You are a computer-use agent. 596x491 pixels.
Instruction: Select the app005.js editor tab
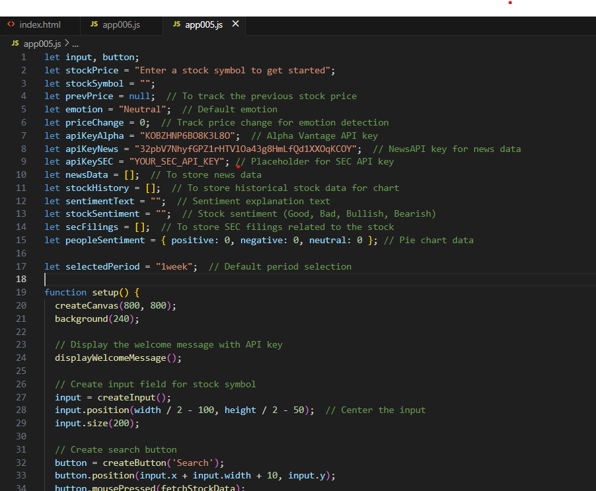[x=204, y=24]
